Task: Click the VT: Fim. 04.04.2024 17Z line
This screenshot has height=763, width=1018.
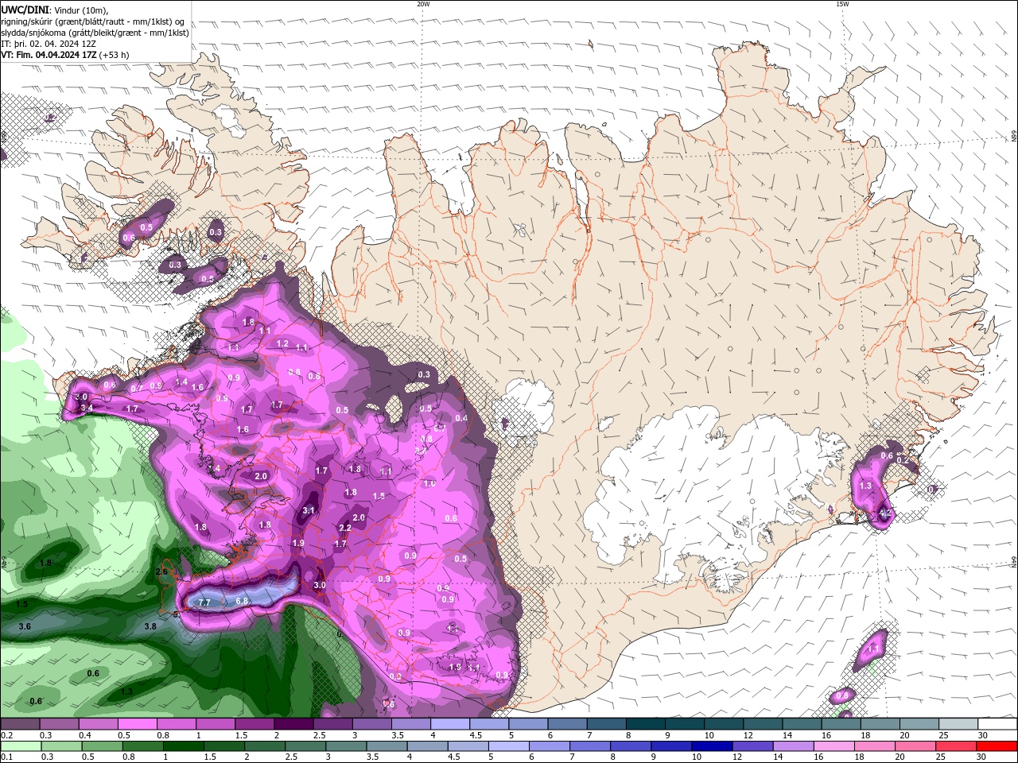Action: [x=64, y=55]
